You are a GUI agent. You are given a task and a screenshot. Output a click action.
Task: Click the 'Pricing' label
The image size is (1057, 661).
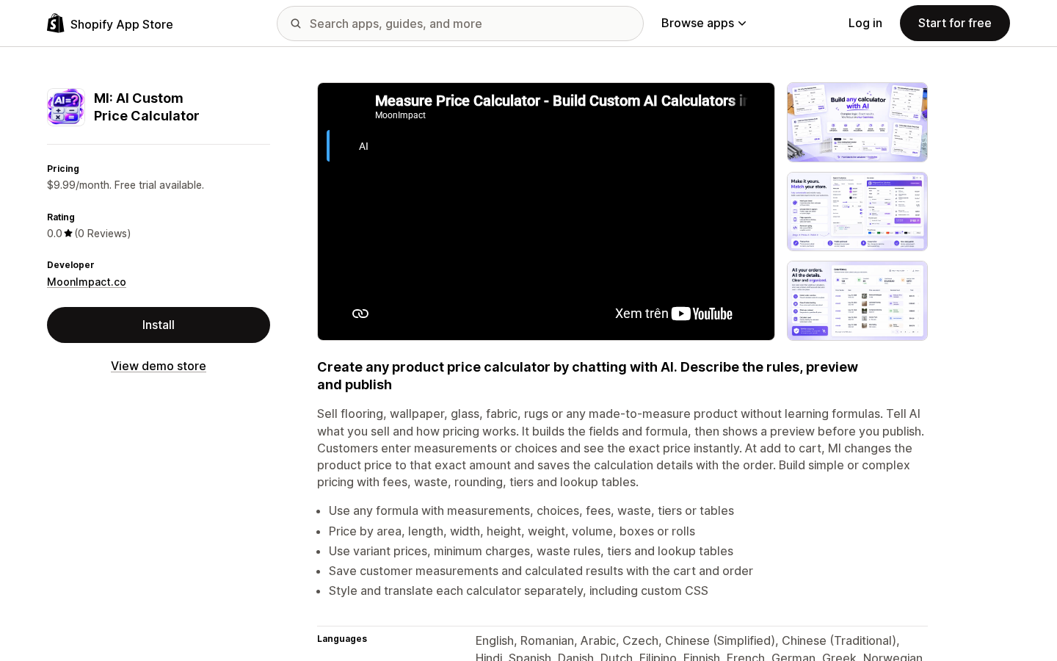(63, 169)
